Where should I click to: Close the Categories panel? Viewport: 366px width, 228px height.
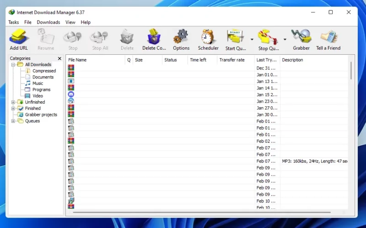pyautogui.click(x=59, y=58)
